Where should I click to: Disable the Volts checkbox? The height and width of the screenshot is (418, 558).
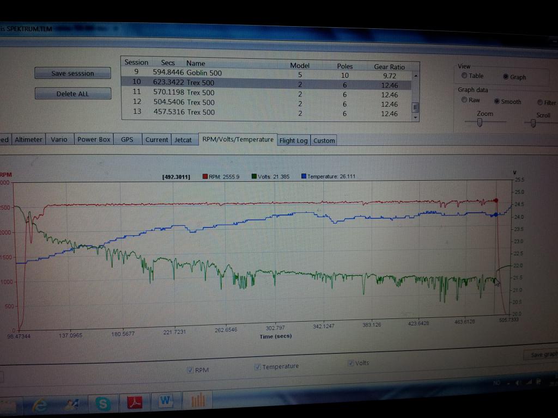[350, 363]
